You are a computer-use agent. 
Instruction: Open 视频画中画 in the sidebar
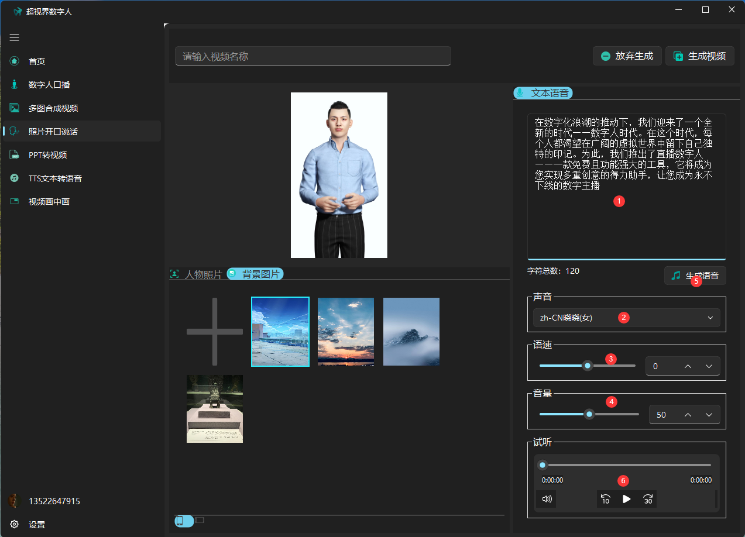pos(49,202)
